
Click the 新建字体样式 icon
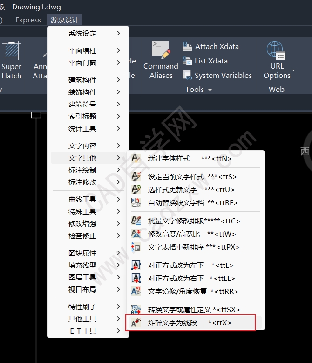[136, 158]
